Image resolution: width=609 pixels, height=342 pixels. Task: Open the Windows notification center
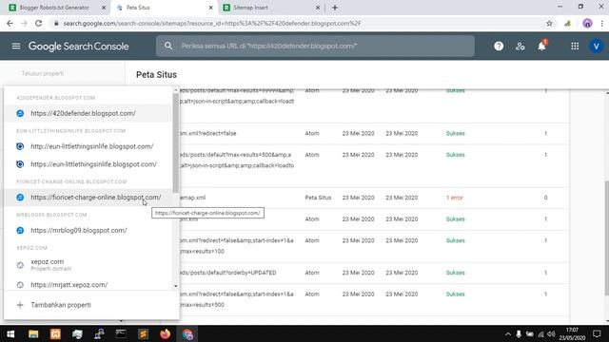pos(597,333)
